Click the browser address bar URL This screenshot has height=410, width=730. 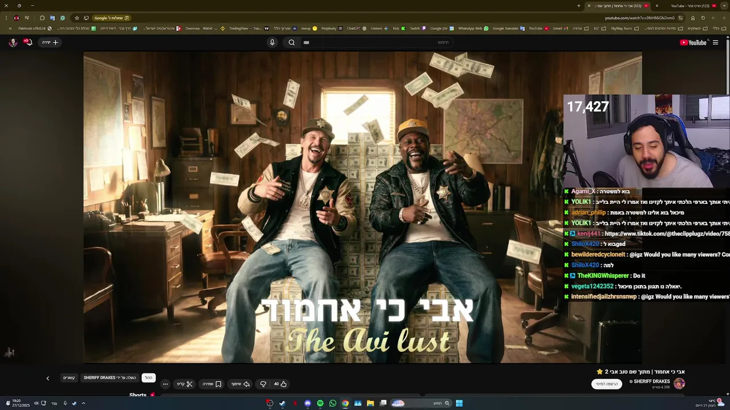pos(639,18)
